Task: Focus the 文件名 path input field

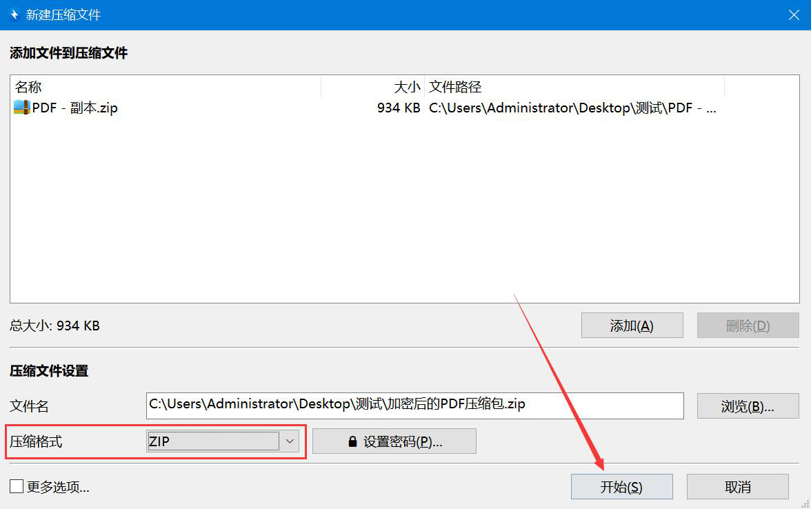Action: click(415, 406)
